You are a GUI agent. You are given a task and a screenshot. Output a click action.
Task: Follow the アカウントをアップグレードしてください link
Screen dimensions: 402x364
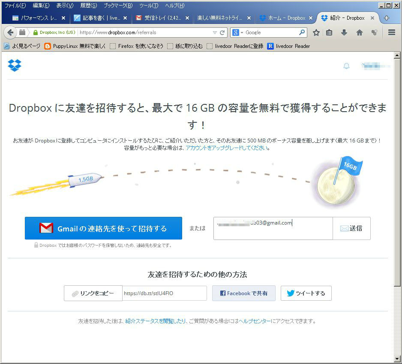coord(226,148)
